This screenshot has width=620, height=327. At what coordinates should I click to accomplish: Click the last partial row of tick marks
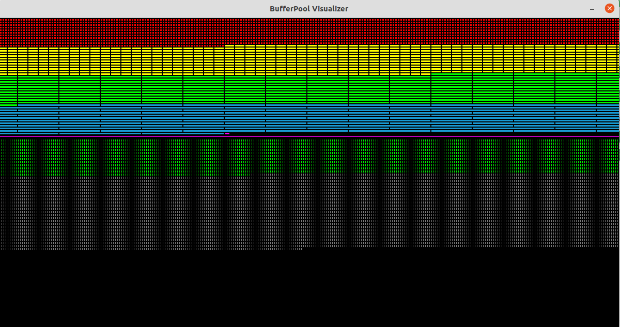click(x=150, y=248)
